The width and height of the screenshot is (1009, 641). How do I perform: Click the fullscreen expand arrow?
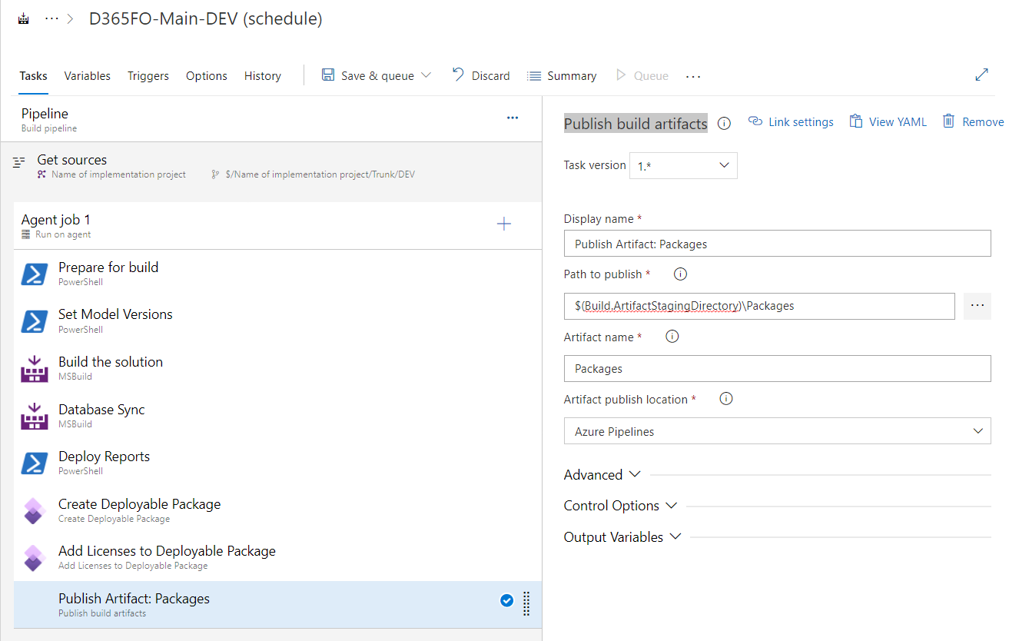point(981,75)
